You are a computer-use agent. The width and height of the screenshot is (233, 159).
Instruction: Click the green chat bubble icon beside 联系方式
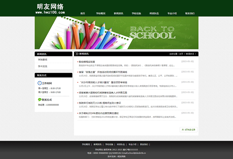[x=40, y=99]
